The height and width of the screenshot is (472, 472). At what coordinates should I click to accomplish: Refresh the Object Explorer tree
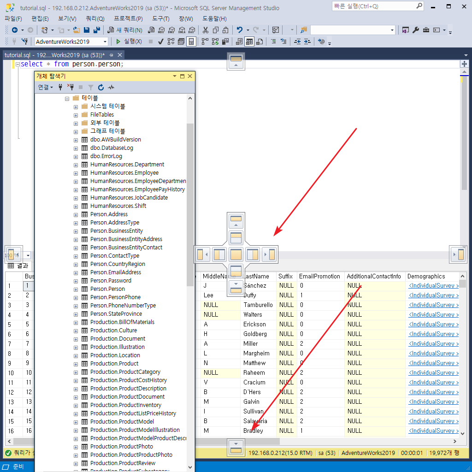coord(101,87)
